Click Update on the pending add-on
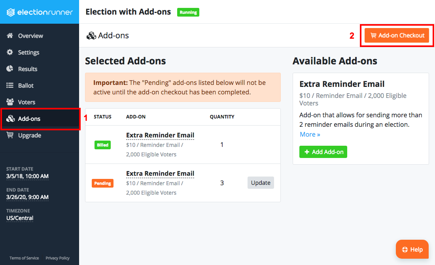The image size is (435, 265). 261,182
